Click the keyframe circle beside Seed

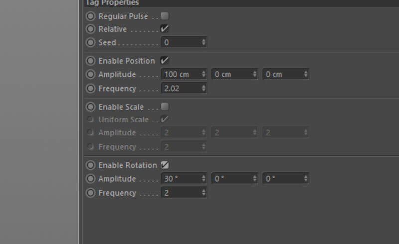[x=90, y=43]
